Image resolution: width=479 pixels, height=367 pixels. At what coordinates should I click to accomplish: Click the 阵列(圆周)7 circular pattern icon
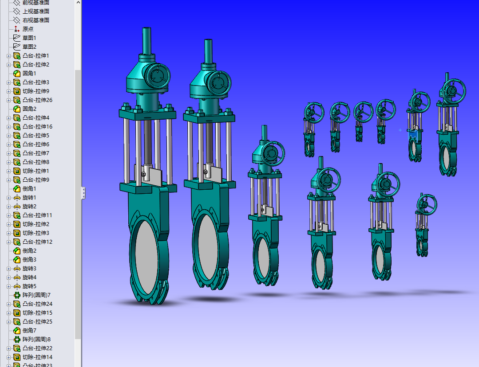point(17,295)
